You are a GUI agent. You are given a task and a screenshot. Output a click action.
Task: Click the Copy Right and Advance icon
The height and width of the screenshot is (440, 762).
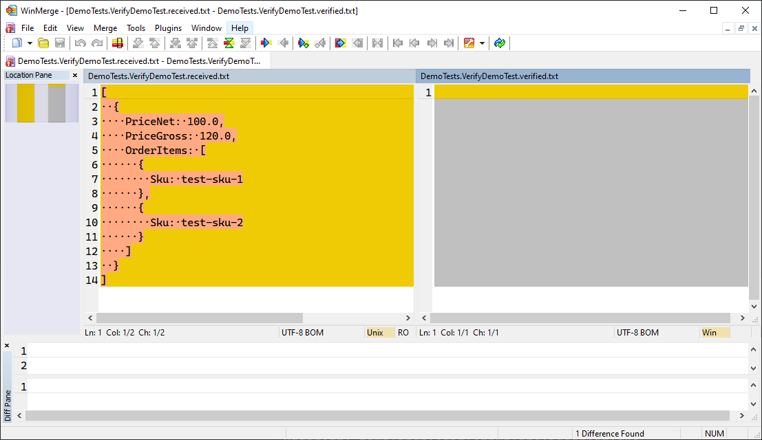pos(303,43)
